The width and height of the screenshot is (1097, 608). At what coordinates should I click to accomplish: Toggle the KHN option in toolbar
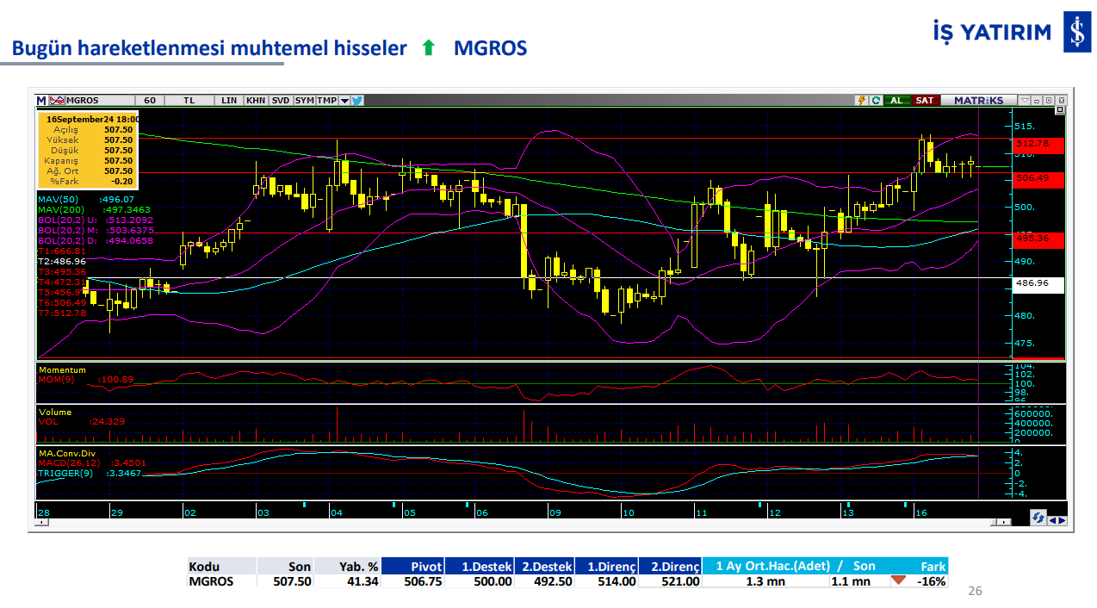pos(256,101)
